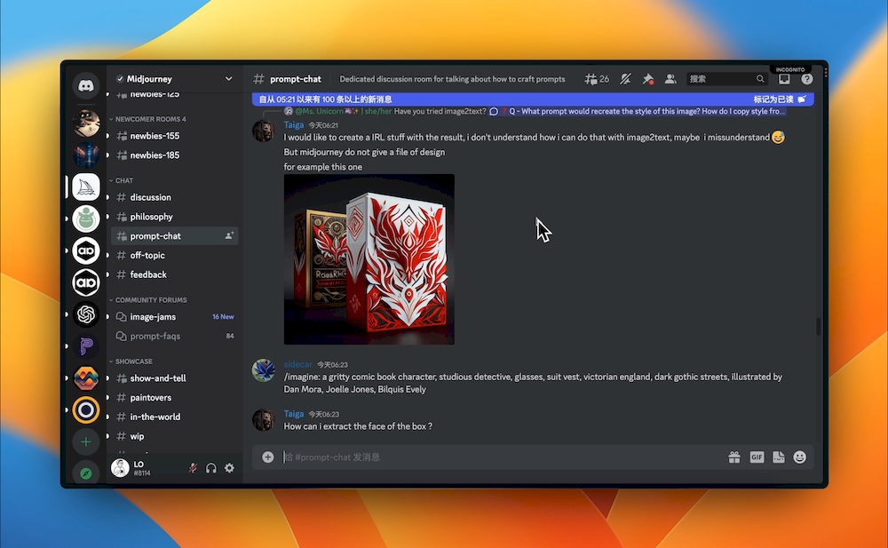Collapse the CHAT category
Image resolution: width=888 pixels, height=548 pixels.
[x=121, y=181]
